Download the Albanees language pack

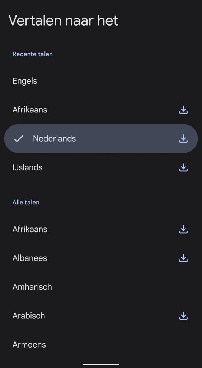click(x=183, y=258)
